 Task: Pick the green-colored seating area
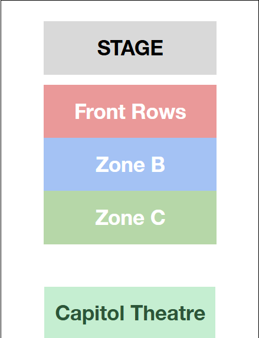pos(130,217)
